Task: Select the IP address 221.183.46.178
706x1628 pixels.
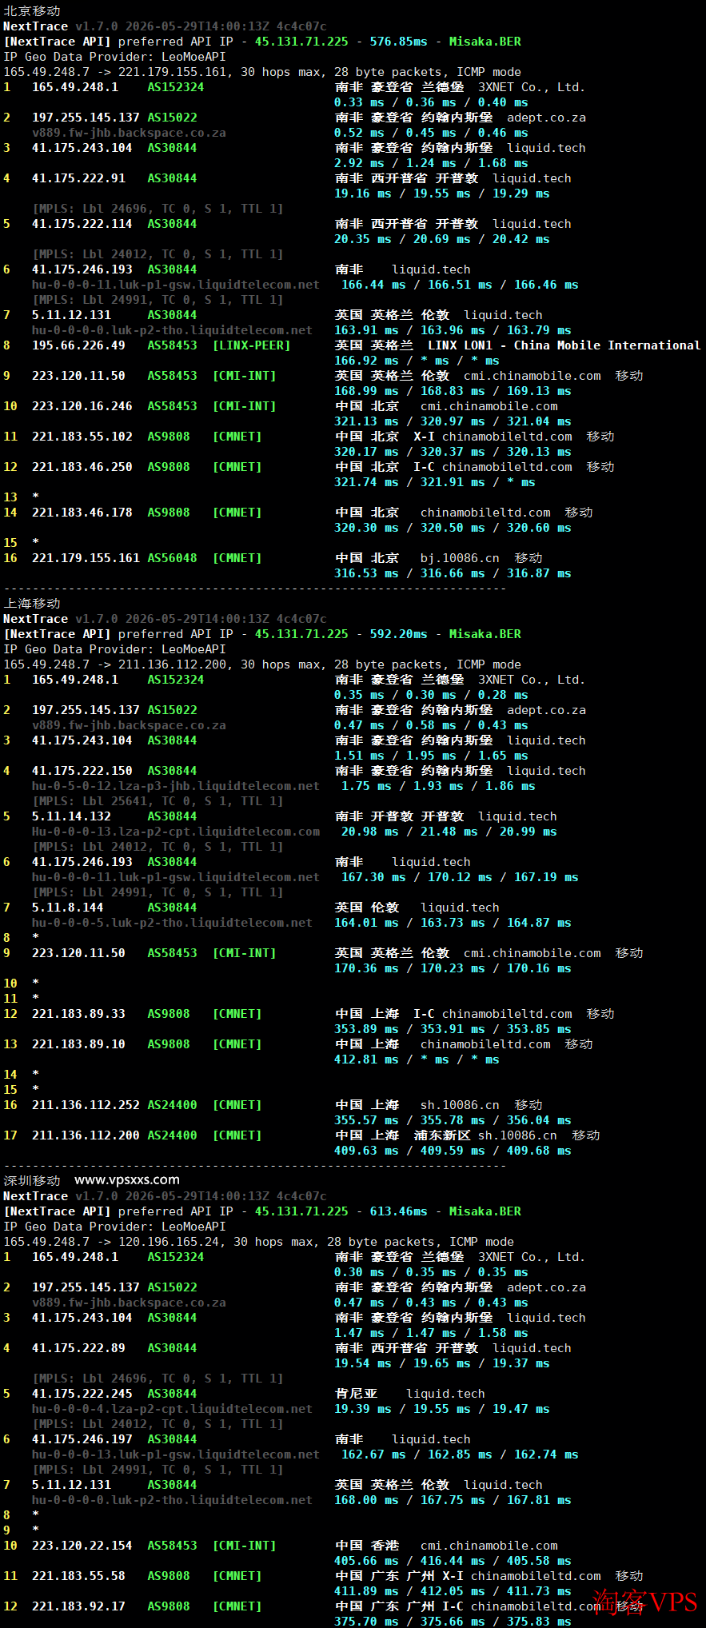Action: tap(82, 513)
